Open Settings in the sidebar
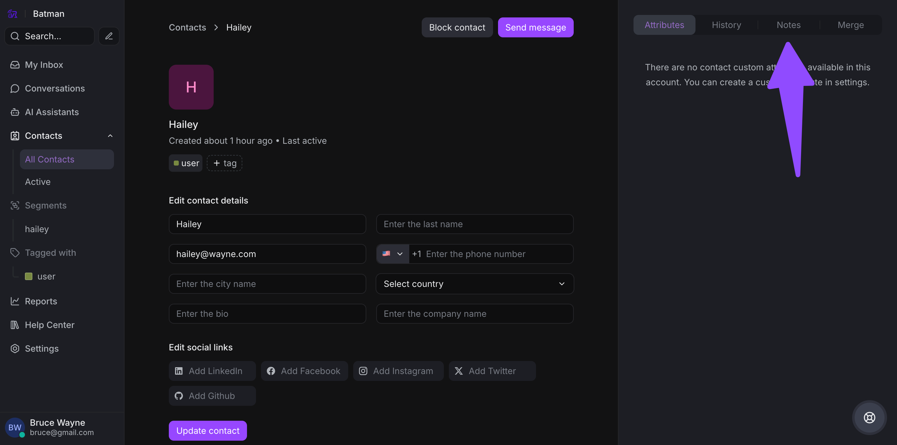 point(41,349)
